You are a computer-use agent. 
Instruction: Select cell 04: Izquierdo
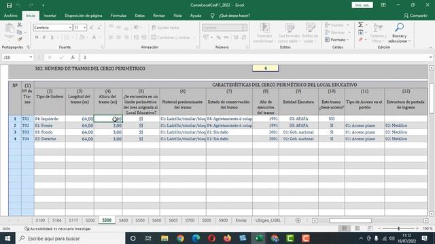(x=50, y=119)
